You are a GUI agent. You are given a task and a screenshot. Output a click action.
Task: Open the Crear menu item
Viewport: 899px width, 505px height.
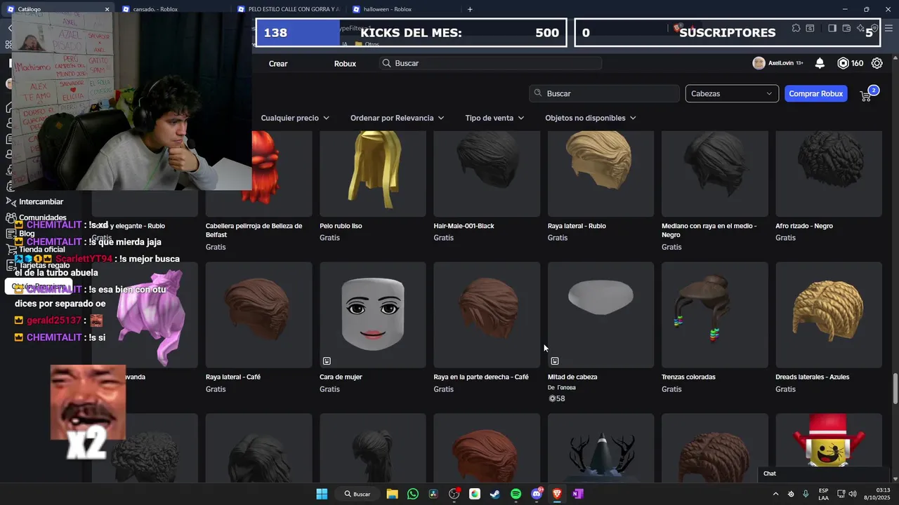coord(278,63)
